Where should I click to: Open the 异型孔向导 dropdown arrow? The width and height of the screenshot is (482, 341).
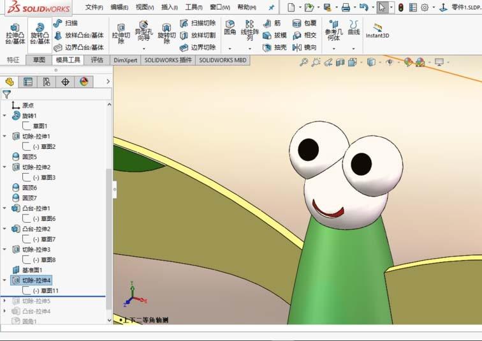coord(143,49)
